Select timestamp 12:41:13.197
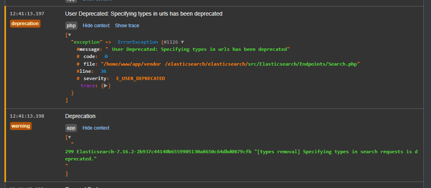431x188 pixels. click(x=27, y=14)
